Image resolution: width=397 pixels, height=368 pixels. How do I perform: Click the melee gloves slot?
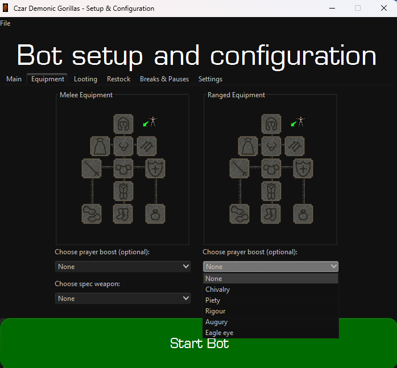[x=92, y=214]
